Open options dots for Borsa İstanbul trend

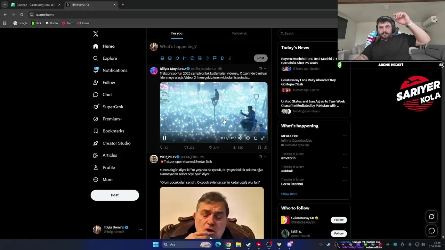click(345, 181)
